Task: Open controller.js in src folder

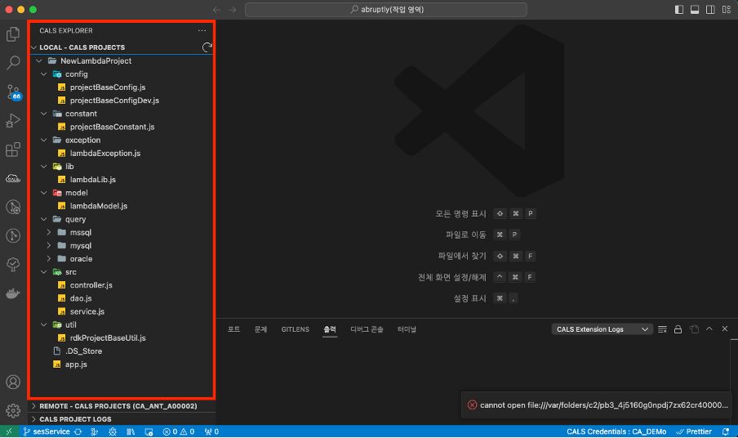Action: coord(91,285)
